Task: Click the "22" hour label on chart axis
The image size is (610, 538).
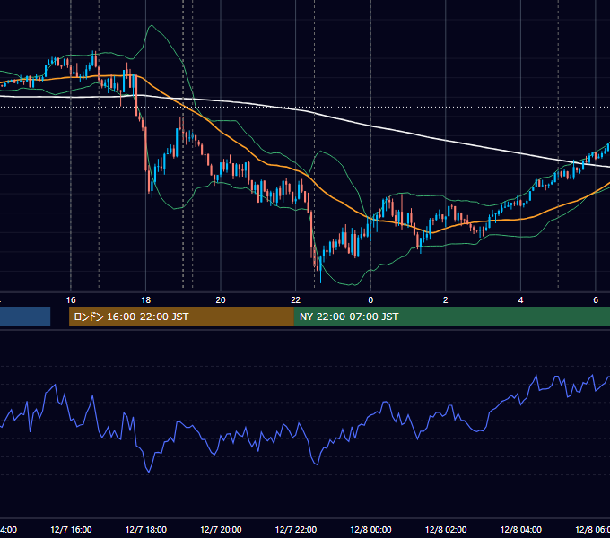Action: [x=296, y=300]
